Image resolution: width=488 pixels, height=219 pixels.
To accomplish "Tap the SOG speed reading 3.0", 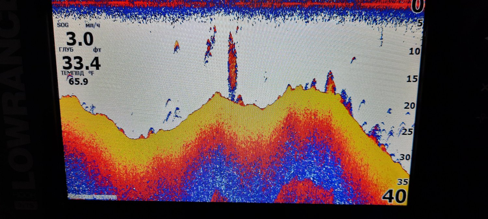I will [80, 39].
